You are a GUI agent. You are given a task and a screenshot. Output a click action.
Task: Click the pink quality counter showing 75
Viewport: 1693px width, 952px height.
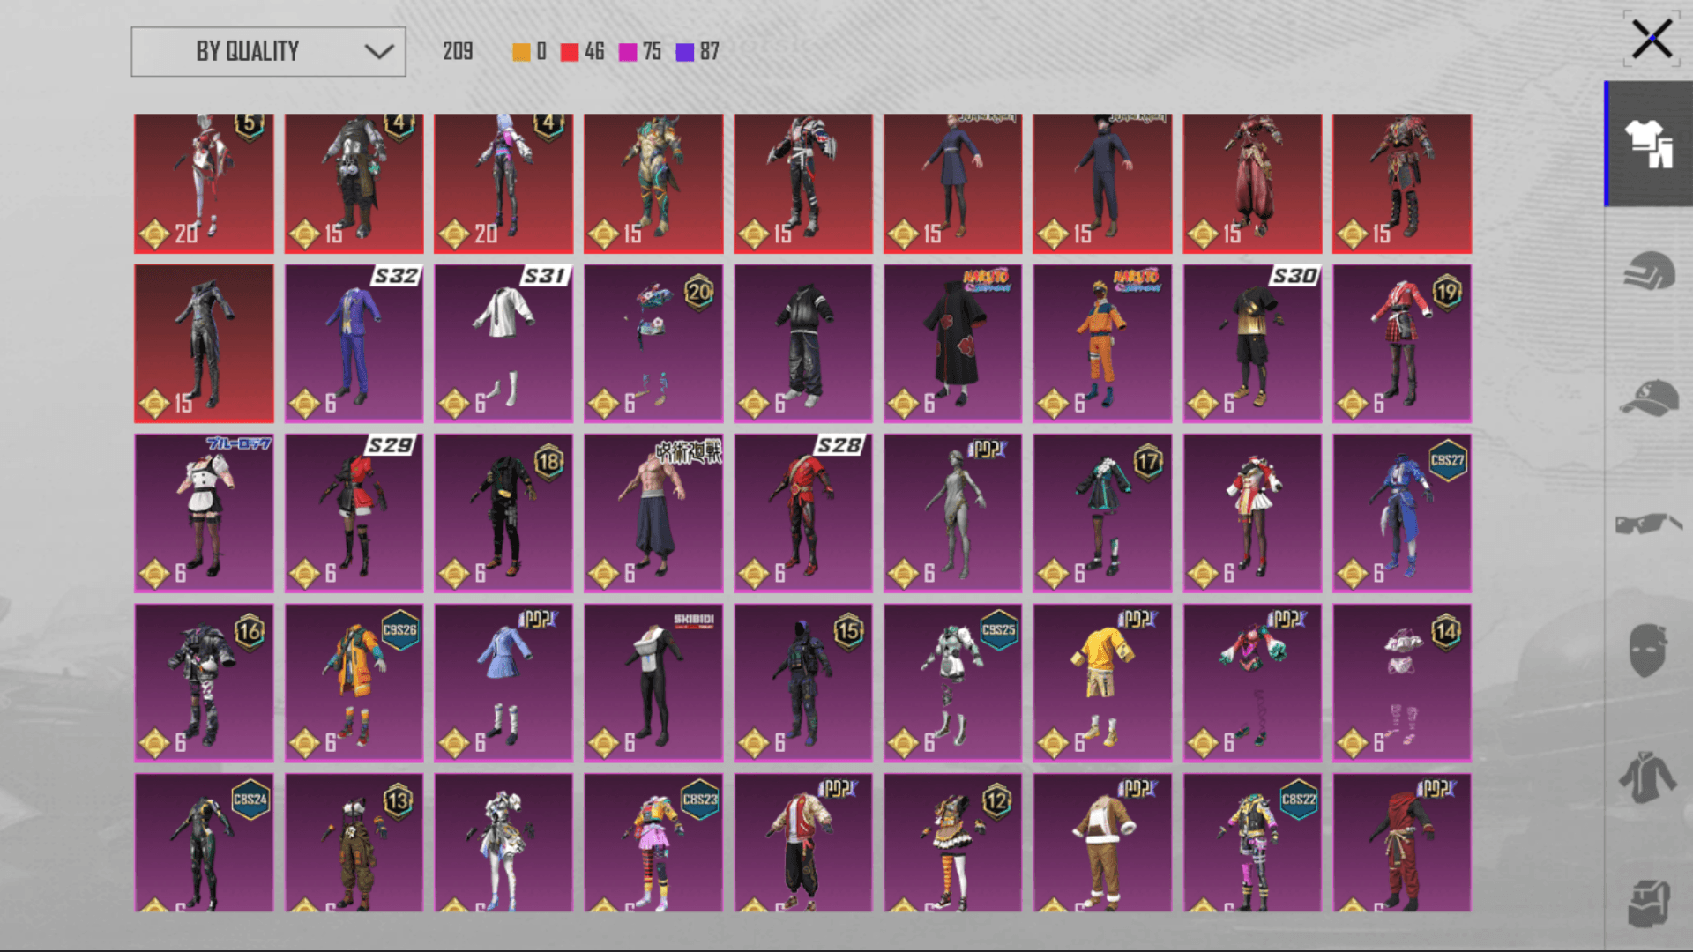pyautogui.click(x=640, y=52)
